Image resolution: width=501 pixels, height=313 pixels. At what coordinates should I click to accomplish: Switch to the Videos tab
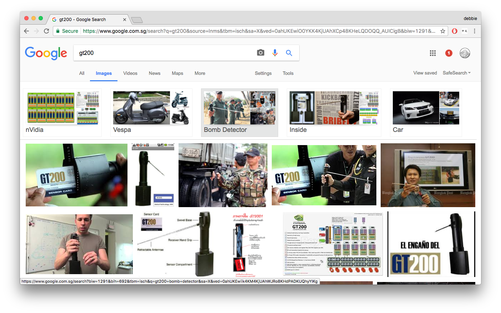130,73
